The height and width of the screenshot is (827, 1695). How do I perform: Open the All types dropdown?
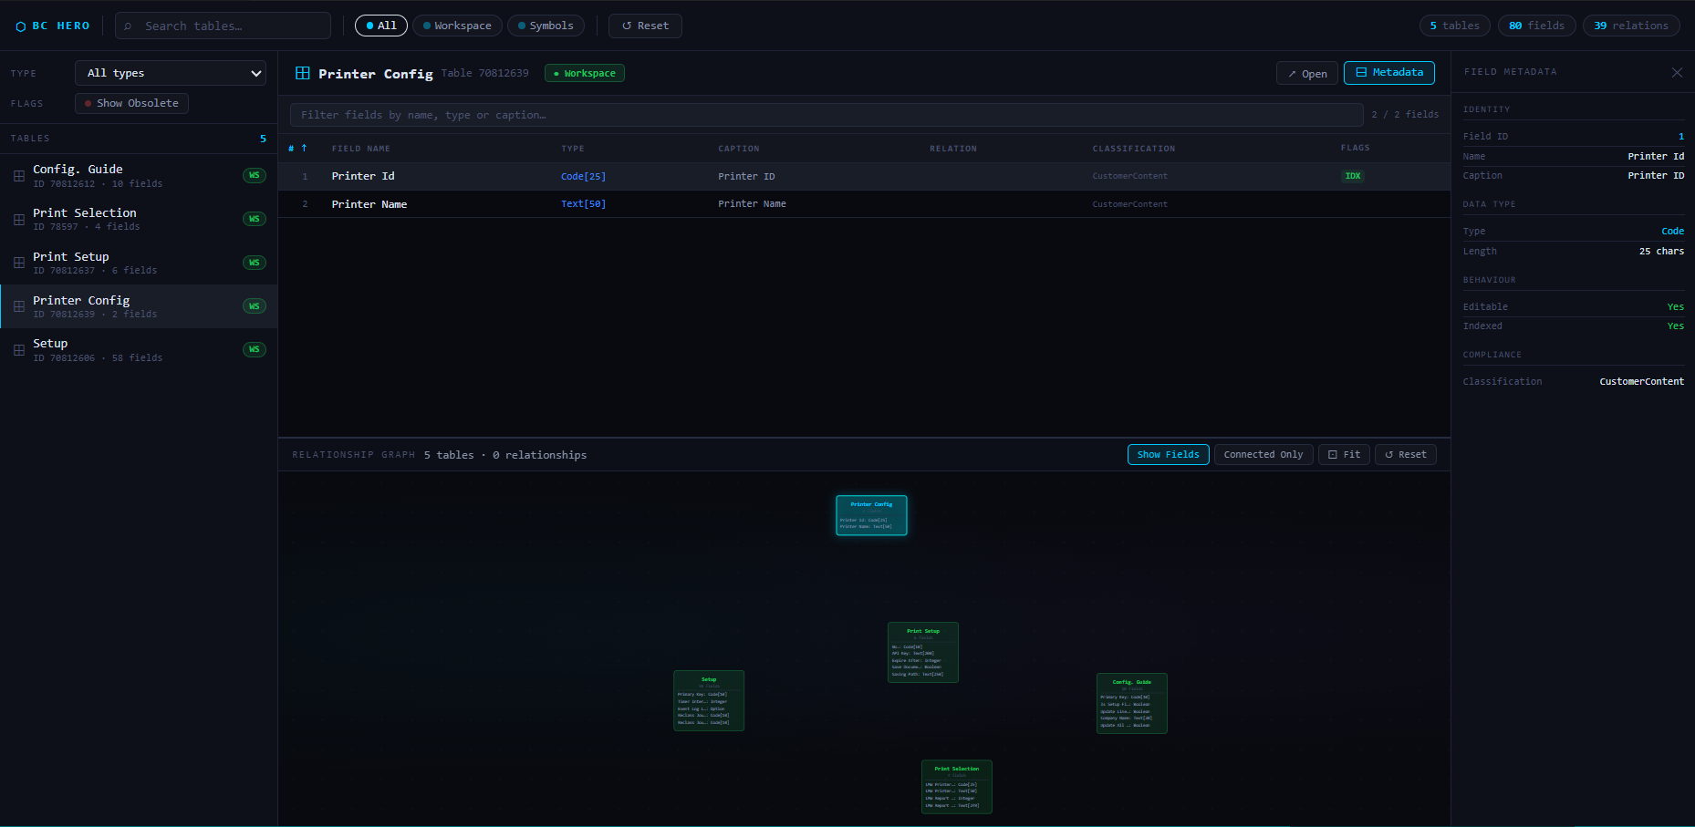170,73
